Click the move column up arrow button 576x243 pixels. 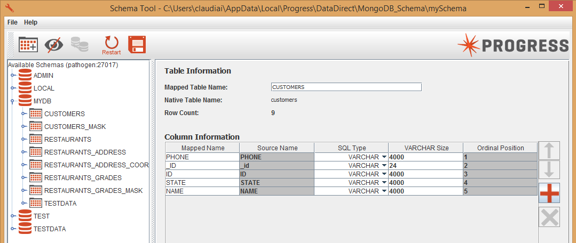[x=549, y=151]
